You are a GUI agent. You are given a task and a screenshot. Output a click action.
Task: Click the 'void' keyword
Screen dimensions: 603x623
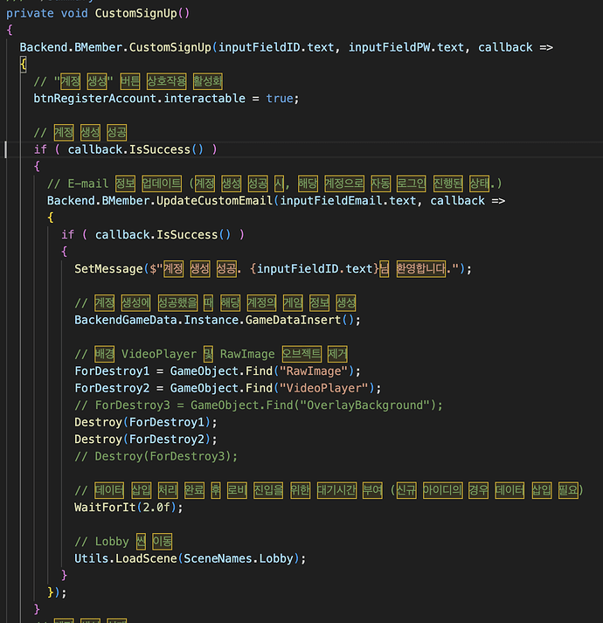pos(74,13)
